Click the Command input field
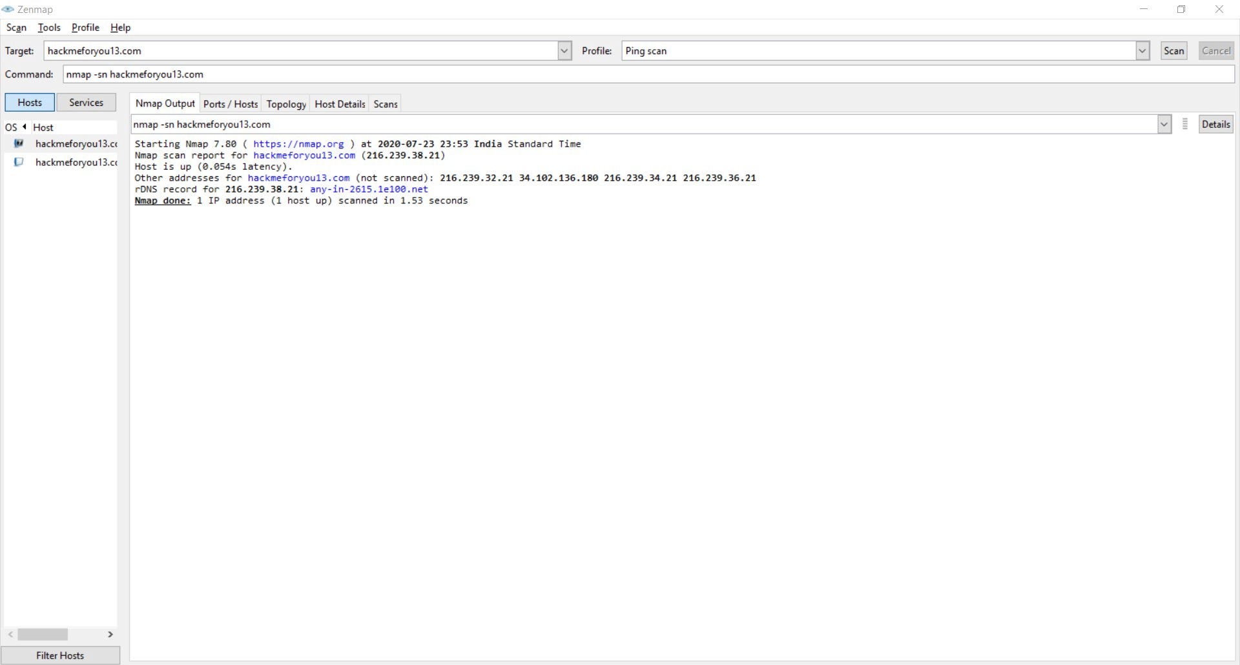This screenshot has height=665, width=1240. coord(648,74)
